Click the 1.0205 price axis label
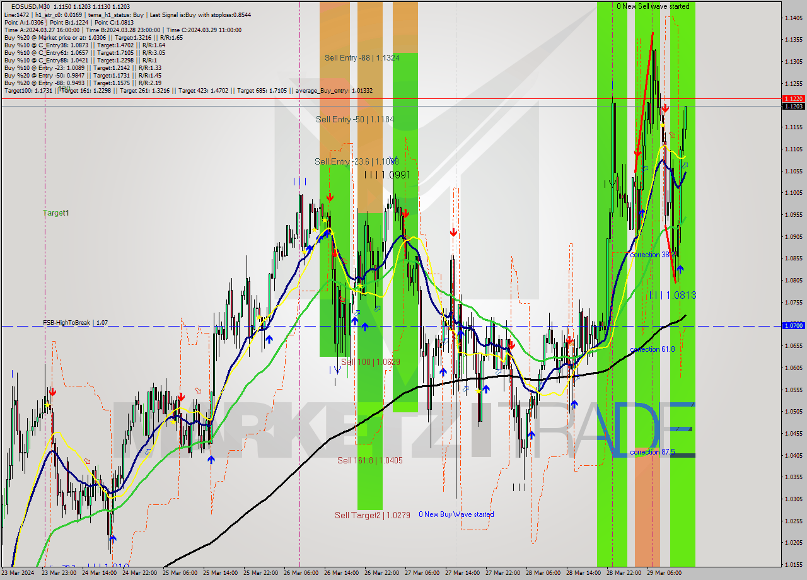Screen dimensions: 807x580 point(793,542)
